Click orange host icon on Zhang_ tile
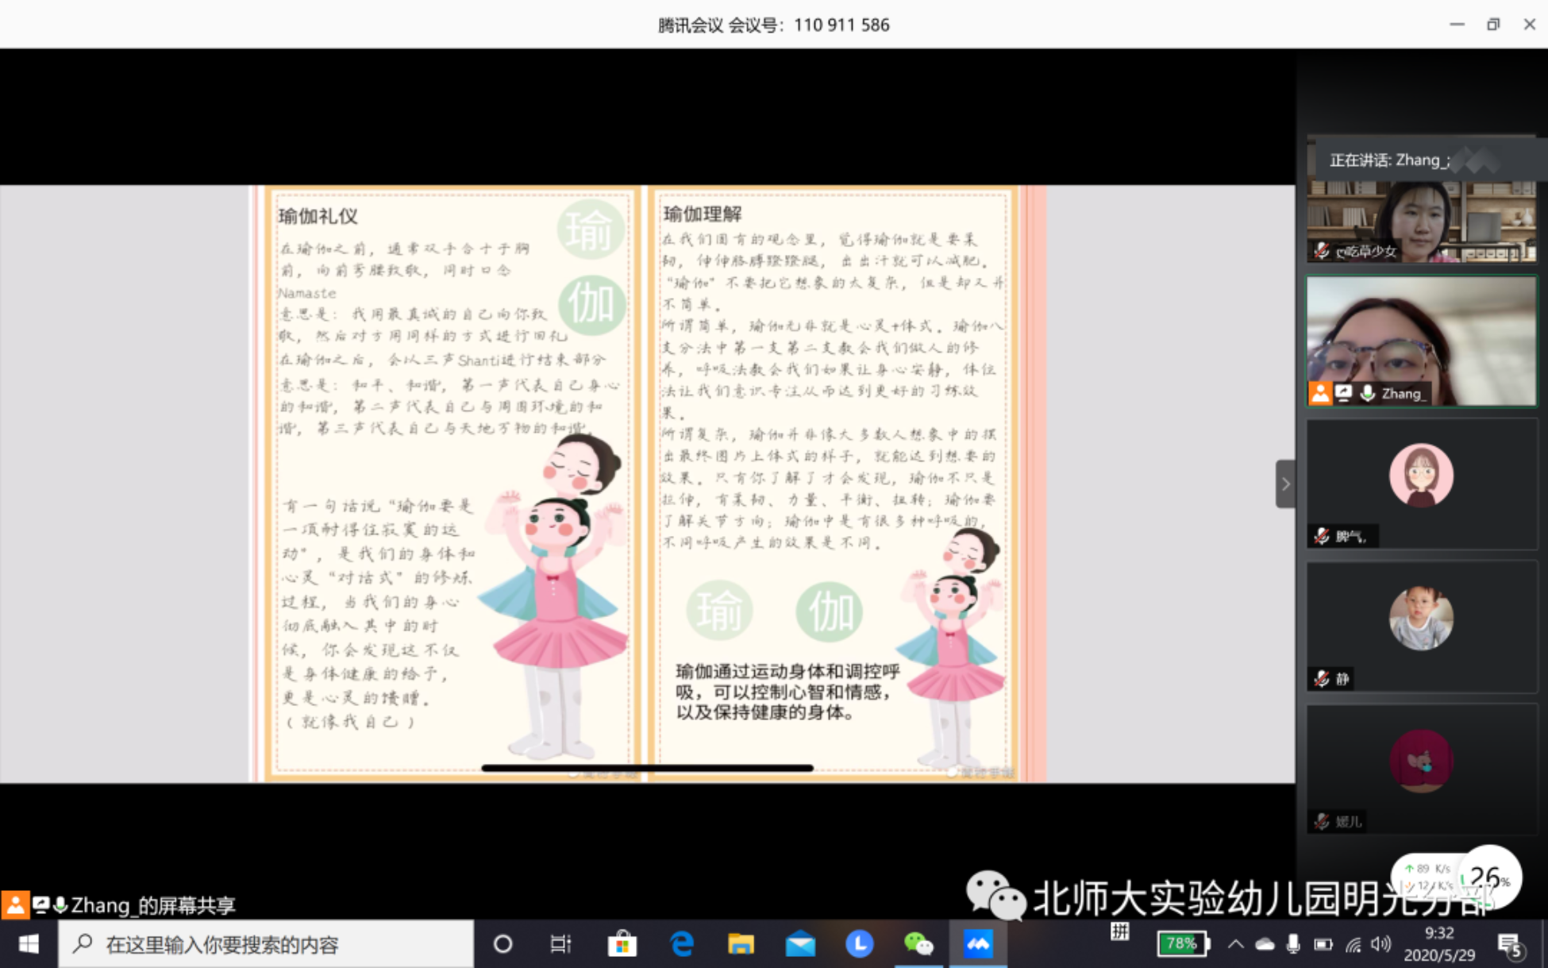The width and height of the screenshot is (1548, 968). [x=1319, y=393]
